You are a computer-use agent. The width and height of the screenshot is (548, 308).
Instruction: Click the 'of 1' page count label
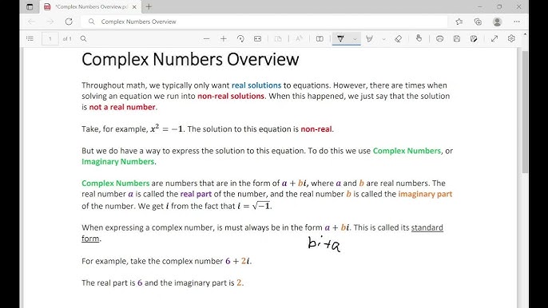[x=67, y=39]
